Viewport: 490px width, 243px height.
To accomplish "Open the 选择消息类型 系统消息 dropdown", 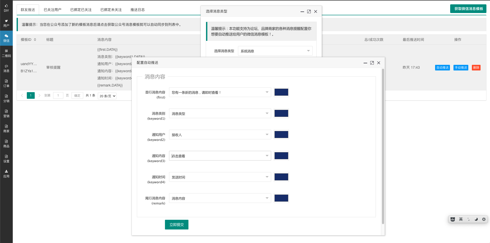I will 275,51.
